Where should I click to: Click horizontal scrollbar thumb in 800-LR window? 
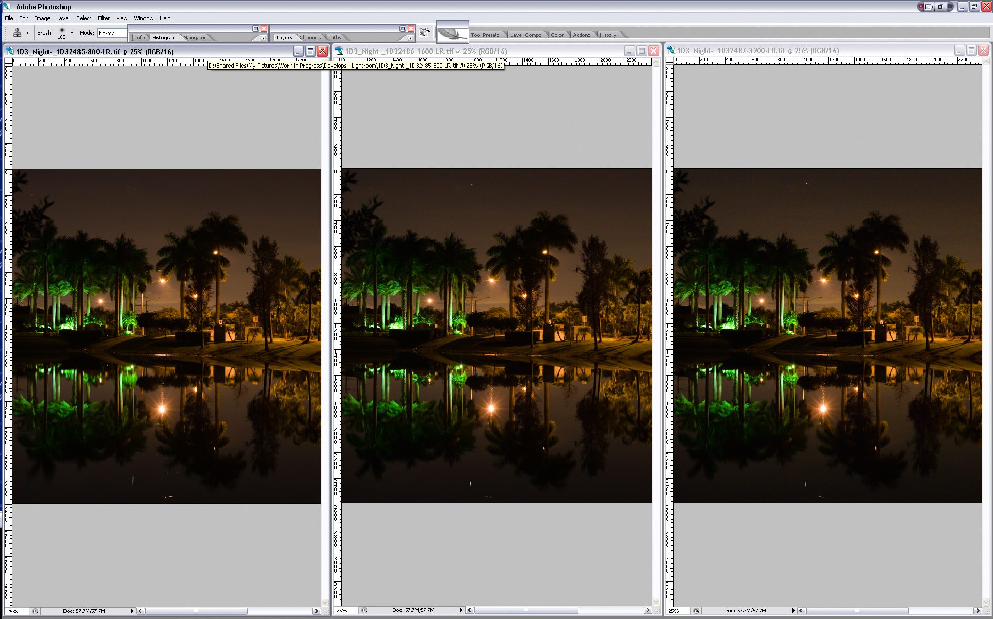click(x=196, y=611)
